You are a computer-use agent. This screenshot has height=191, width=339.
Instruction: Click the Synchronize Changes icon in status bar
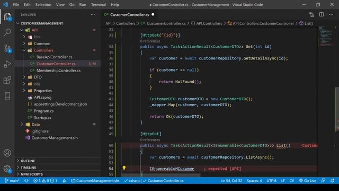tap(26, 180)
